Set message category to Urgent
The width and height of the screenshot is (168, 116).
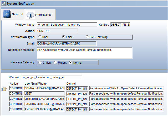pyautogui.click(x=55, y=62)
